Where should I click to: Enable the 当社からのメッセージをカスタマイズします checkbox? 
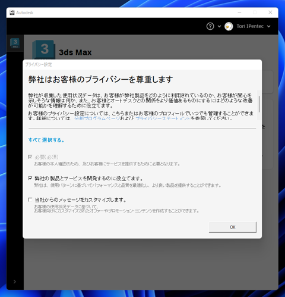click(x=30, y=199)
